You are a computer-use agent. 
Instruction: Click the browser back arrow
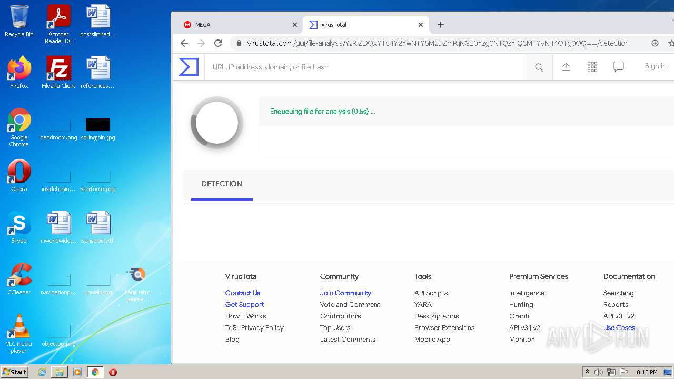pyautogui.click(x=184, y=43)
